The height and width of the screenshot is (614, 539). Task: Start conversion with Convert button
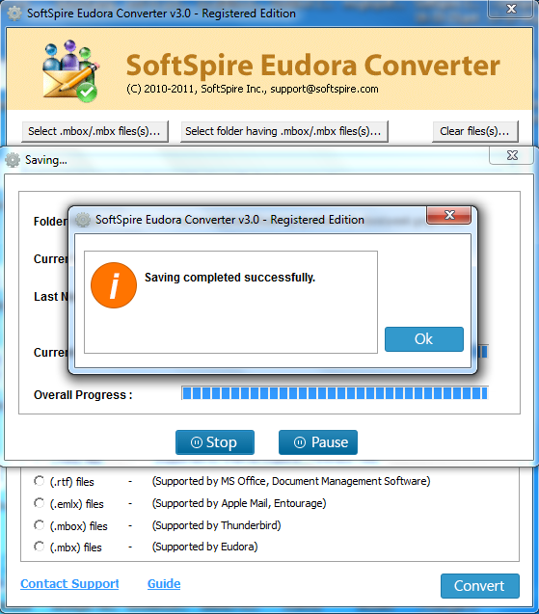(480, 586)
